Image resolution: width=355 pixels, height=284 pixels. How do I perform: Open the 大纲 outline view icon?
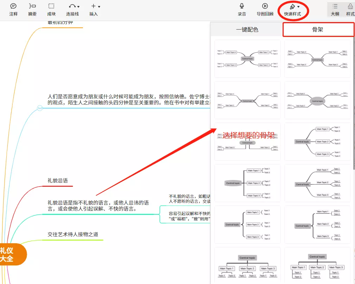(335, 6)
